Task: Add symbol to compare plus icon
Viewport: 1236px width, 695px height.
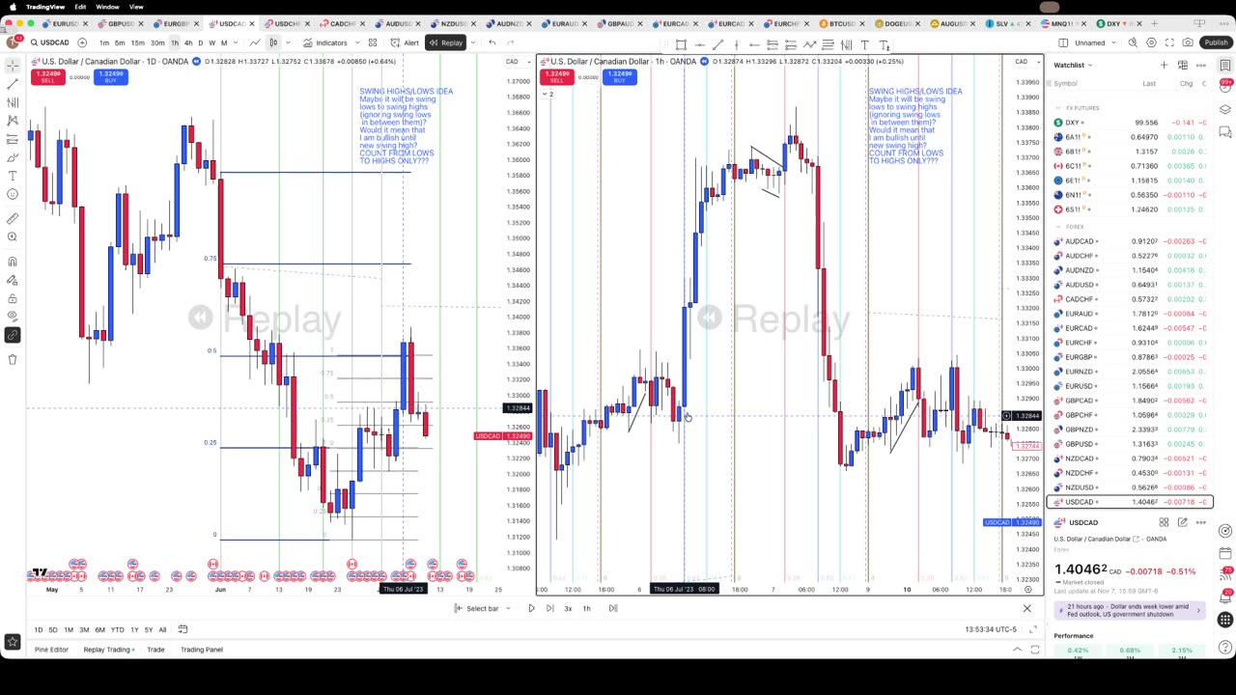Action: coord(82,42)
